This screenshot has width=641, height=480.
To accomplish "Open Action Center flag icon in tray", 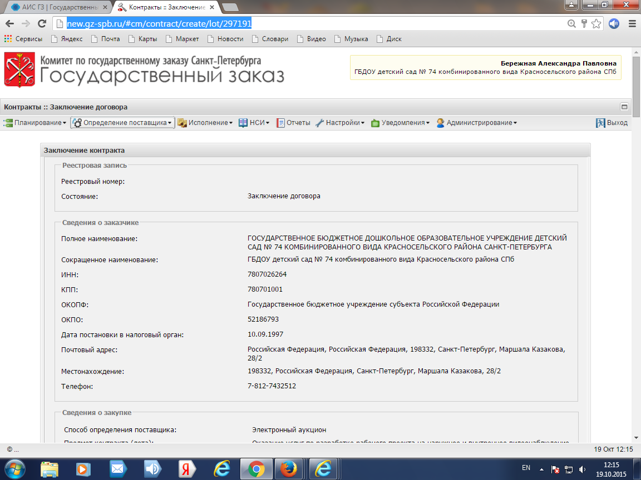I will 555,469.
